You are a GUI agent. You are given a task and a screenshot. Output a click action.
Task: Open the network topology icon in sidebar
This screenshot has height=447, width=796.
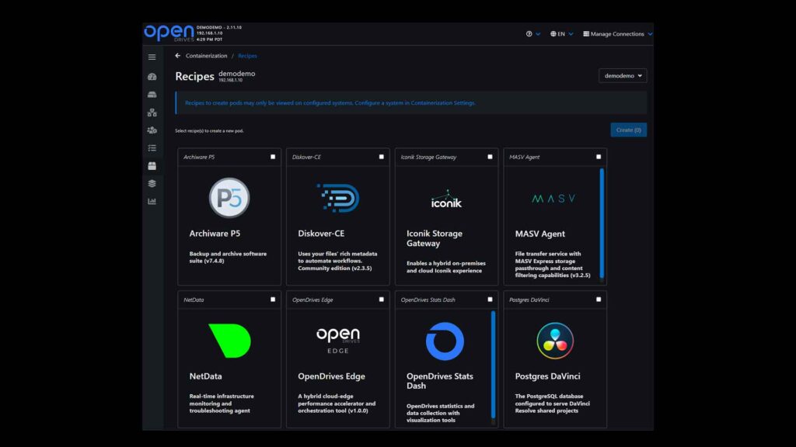click(x=152, y=113)
